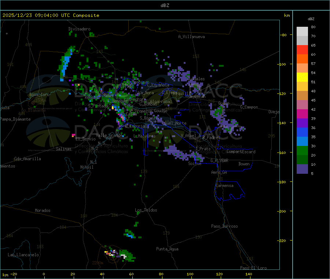Select the Divisadero place label
Screen dimensions: 330x279
click(x=79, y=29)
